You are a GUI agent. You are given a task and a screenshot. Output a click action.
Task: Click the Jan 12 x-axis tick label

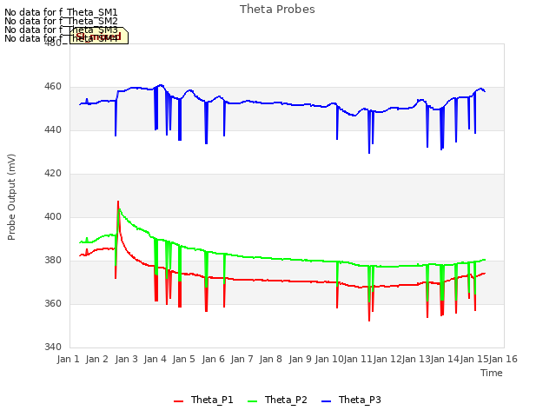point(387,359)
